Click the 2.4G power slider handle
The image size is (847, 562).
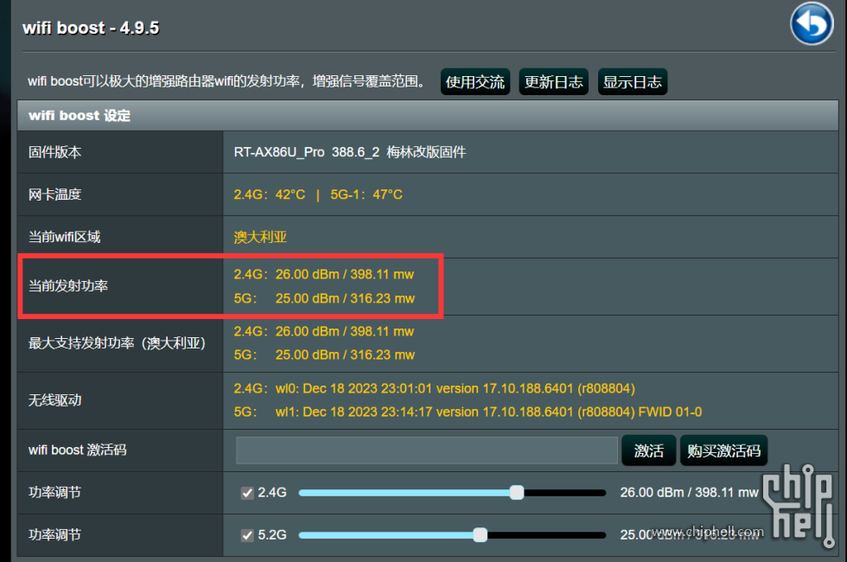(x=517, y=492)
